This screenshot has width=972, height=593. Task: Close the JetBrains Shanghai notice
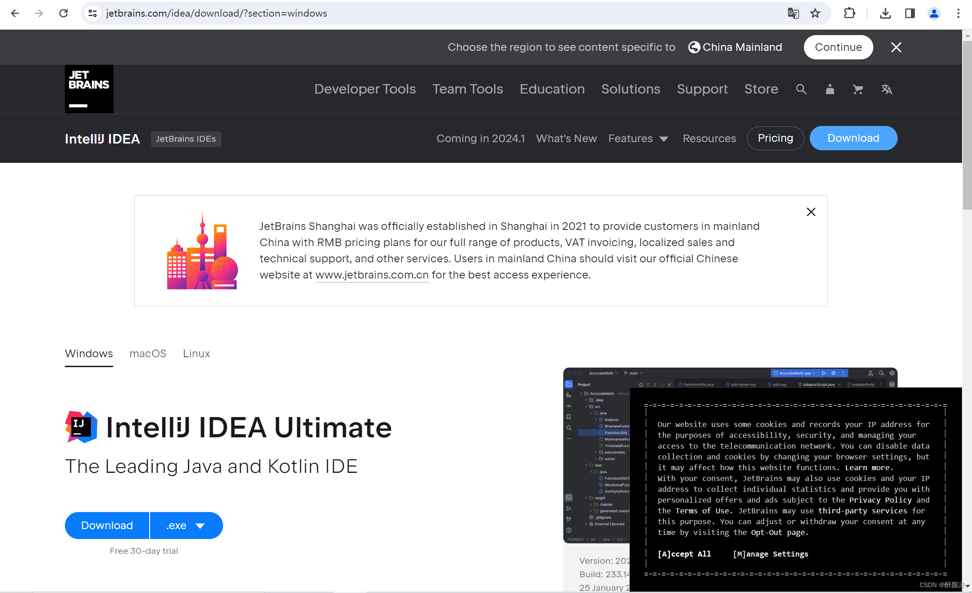pyautogui.click(x=811, y=212)
